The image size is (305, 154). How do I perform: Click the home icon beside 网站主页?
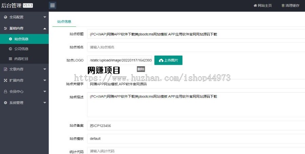[x=255, y=6]
